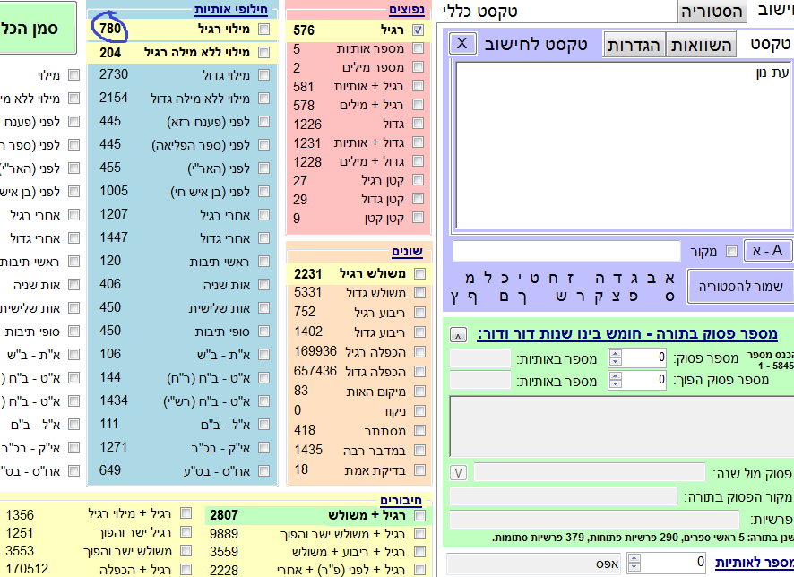Enable the מקור checkbox
794x577 pixels.
click(x=730, y=252)
